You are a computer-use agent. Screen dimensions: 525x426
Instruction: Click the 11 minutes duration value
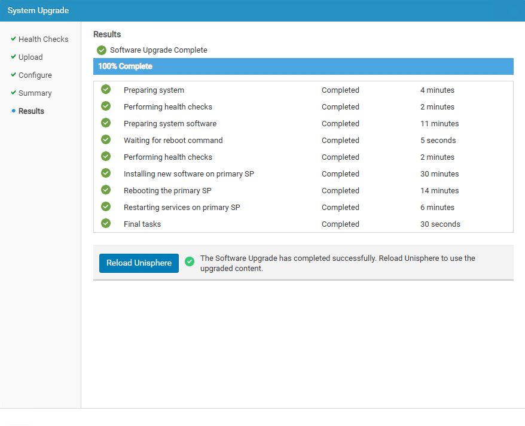[x=439, y=124]
